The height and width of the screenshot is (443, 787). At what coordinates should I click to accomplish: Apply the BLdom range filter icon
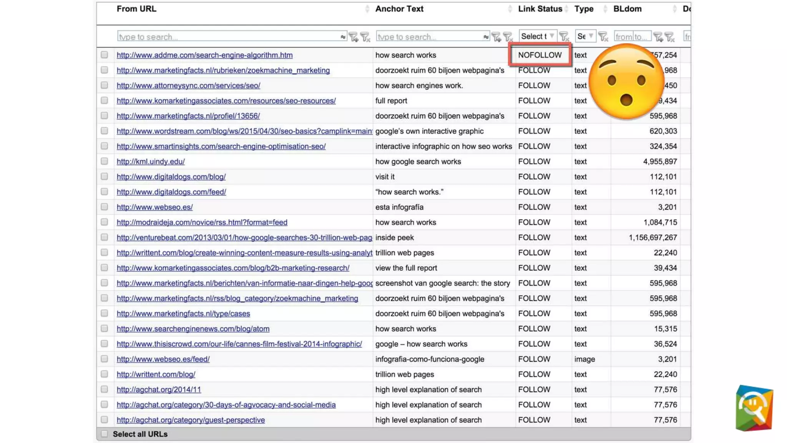(x=658, y=37)
